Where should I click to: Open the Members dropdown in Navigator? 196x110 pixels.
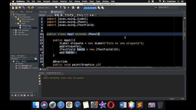coord(18,59)
